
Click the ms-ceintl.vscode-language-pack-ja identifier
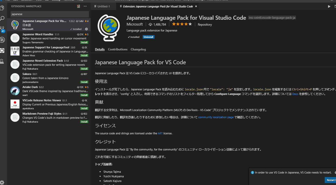272,18
